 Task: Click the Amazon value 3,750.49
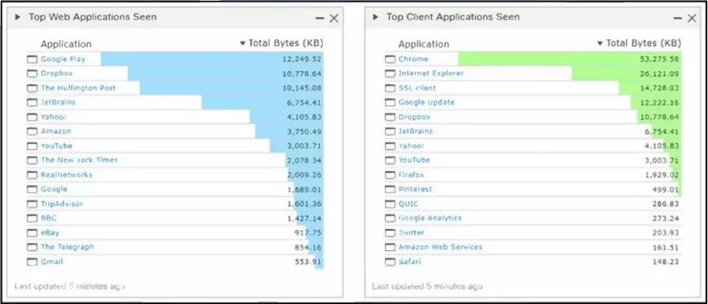point(304,131)
